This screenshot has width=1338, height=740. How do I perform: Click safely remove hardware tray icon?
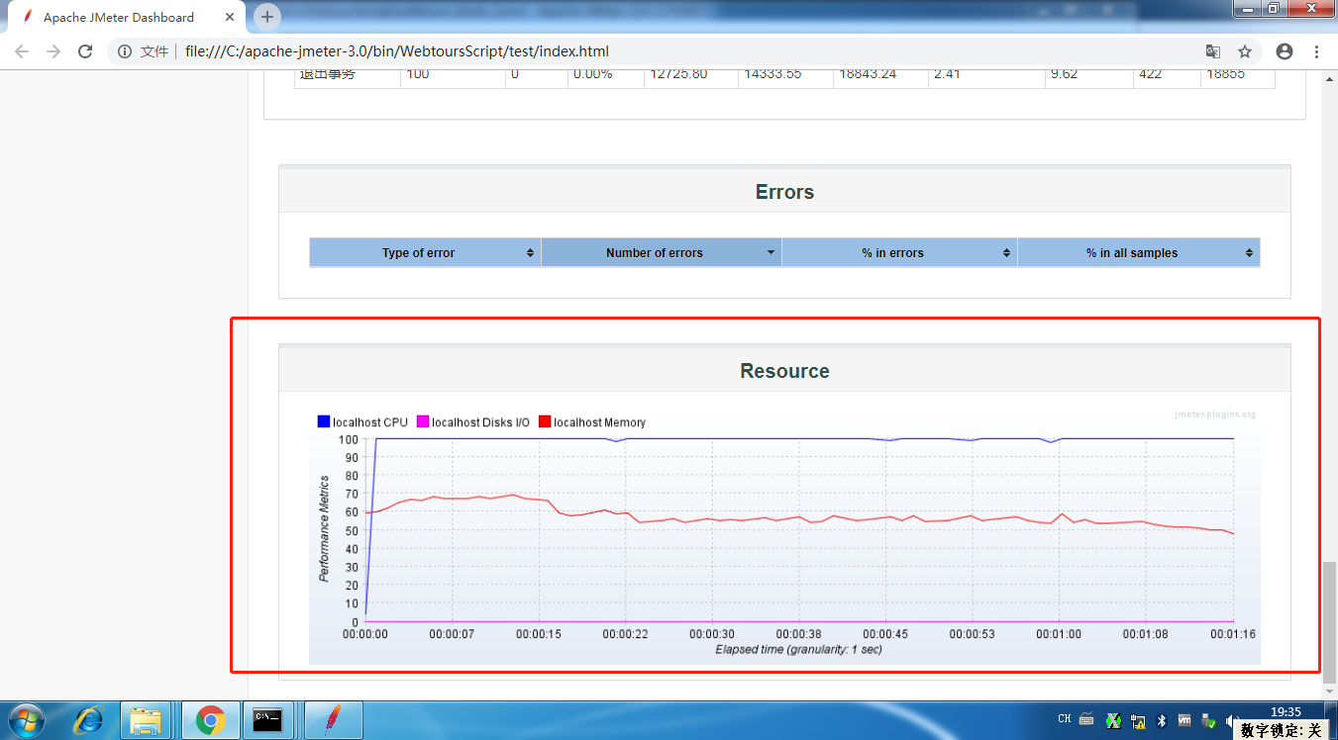point(1208,721)
